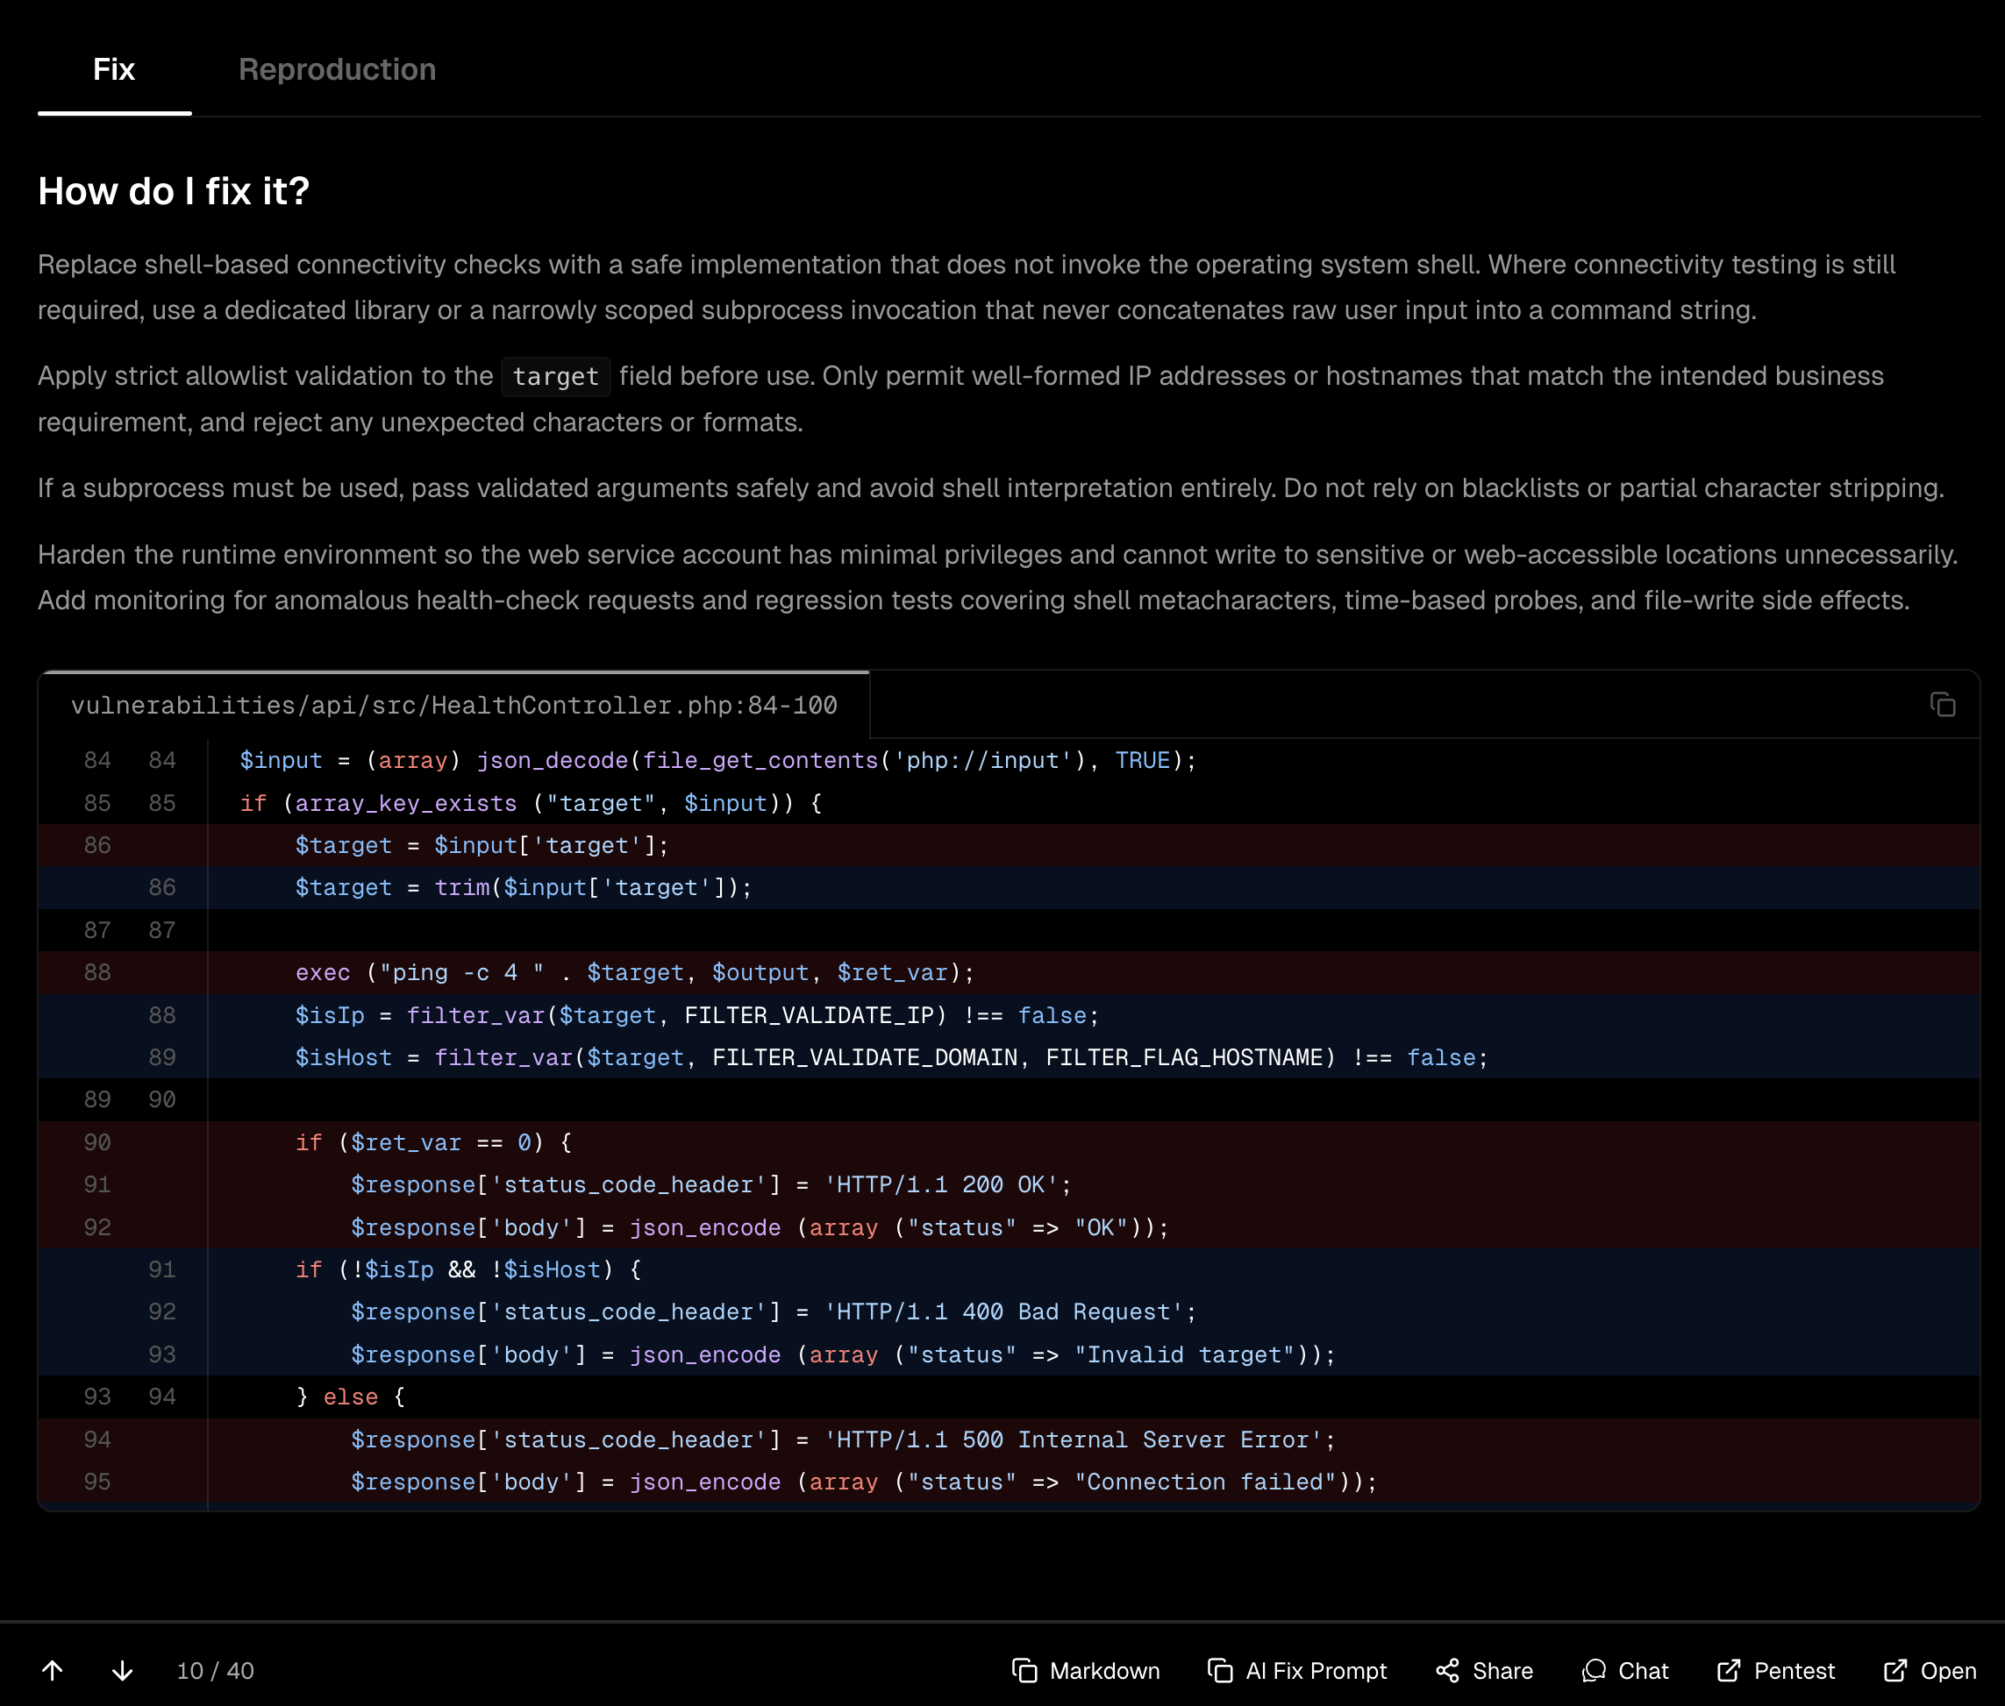Open the Reproduction tab
The height and width of the screenshot is (1706, 2005).
(337, 69)
